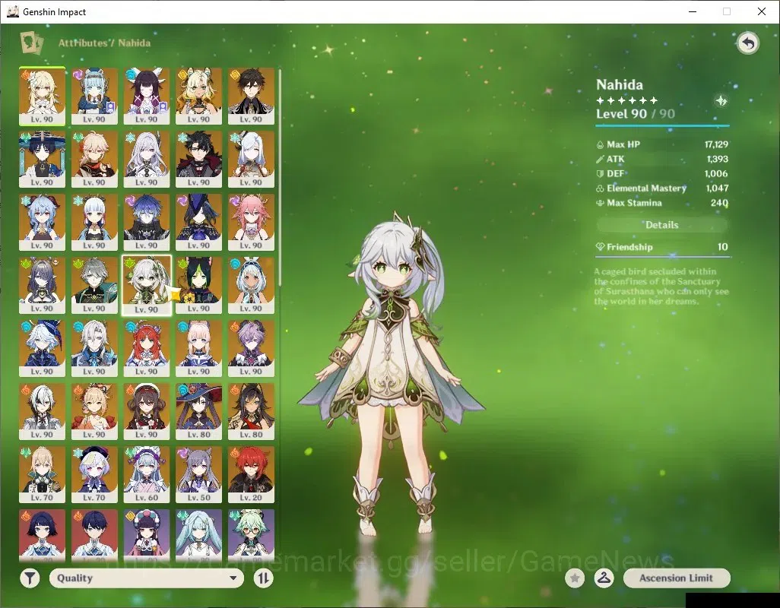Select the Lv. 70 Qiqi portrait
This screenshot has width=780, height=608.
[94, 475]
